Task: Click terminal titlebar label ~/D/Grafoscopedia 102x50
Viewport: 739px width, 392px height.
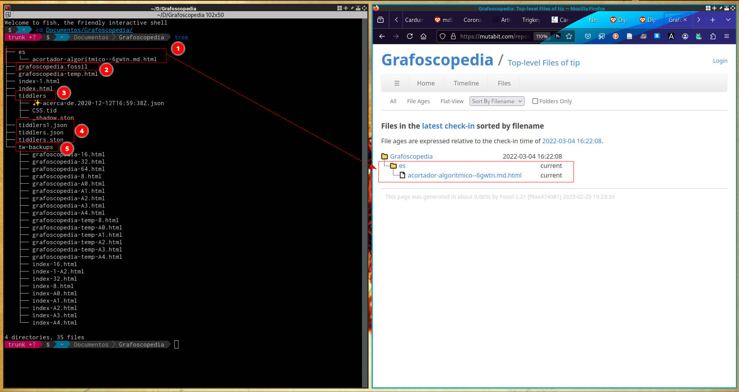Action: [x=190, y=15]
